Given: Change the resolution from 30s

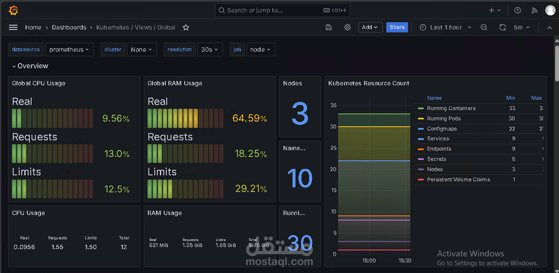Looking at the screenshot, I should point(210,49).
